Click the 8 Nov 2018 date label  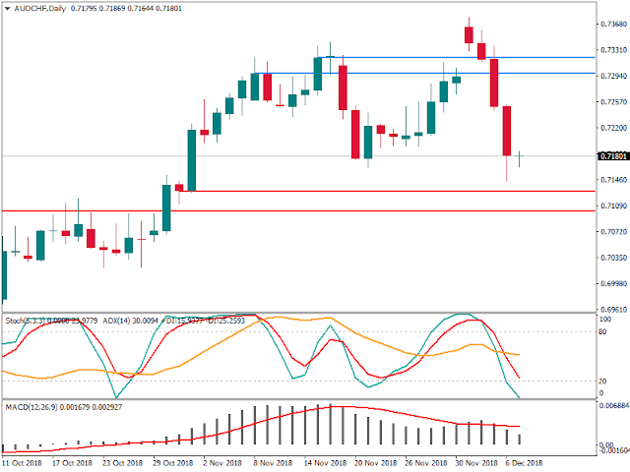click(273, 463)
